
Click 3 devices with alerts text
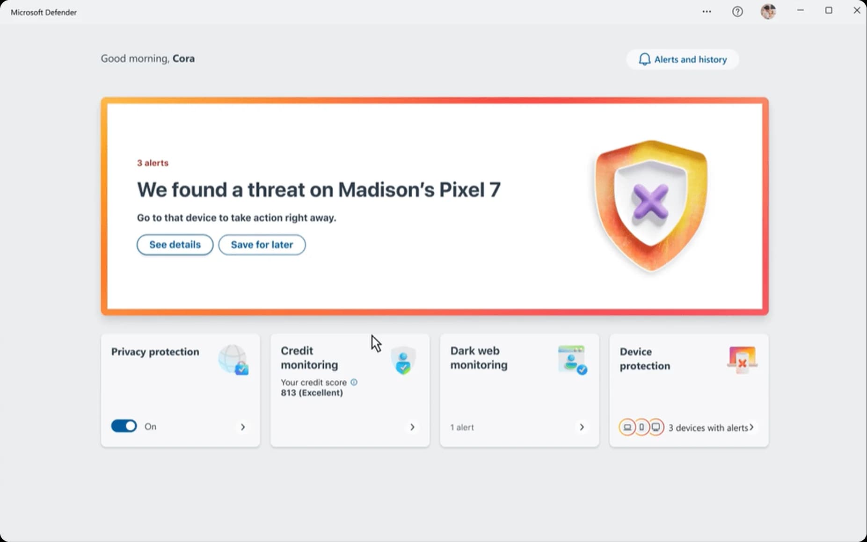click(x=708, y=428)
